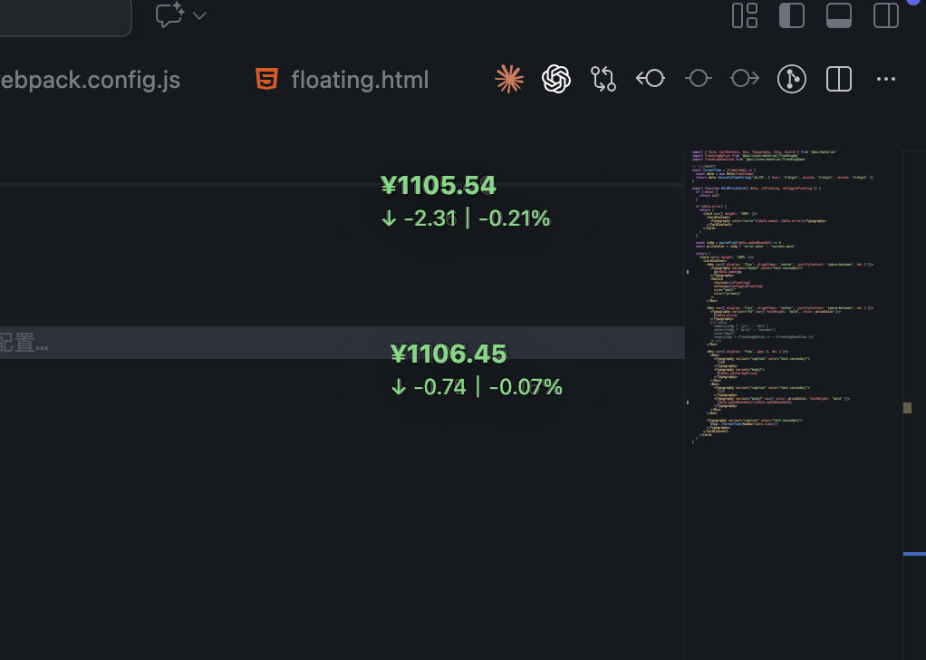926x660 pixels.
Task: Switch to the webpack.config.js tab
Action: 89,80
